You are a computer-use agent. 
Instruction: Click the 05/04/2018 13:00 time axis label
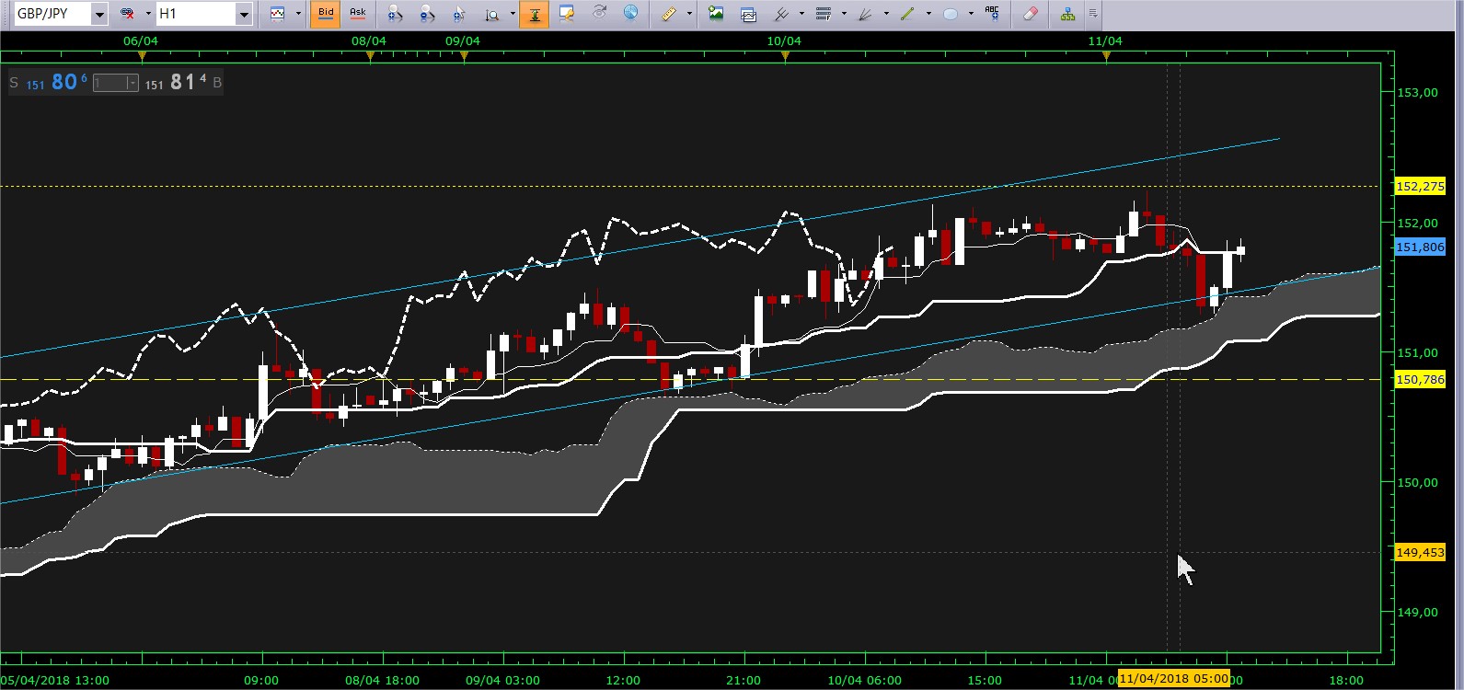point(55,680)
